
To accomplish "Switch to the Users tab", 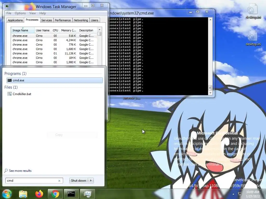I will [x=95, y=20].
